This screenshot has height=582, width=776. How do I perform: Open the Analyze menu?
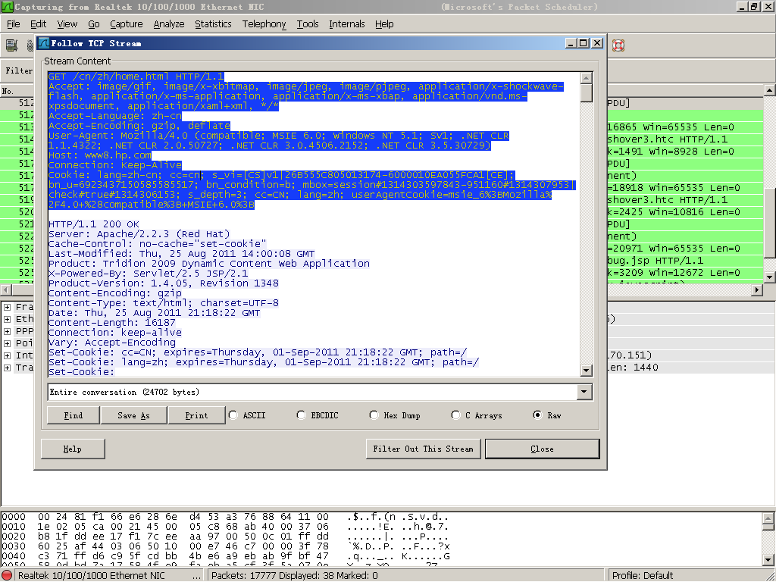[x=169, y=23]
